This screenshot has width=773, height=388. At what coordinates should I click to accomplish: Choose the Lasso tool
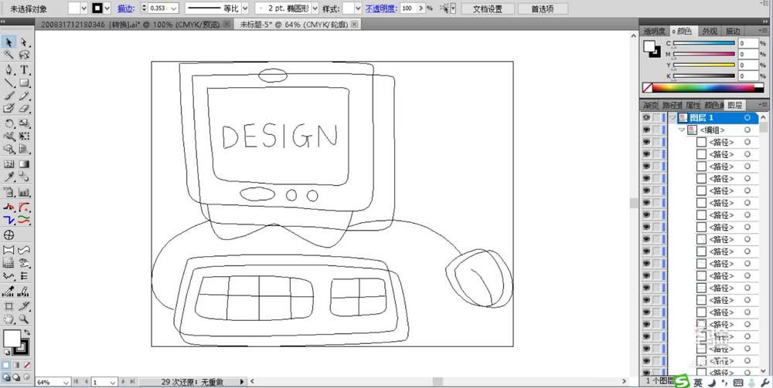pyautogui.click(x=24, y=55)
